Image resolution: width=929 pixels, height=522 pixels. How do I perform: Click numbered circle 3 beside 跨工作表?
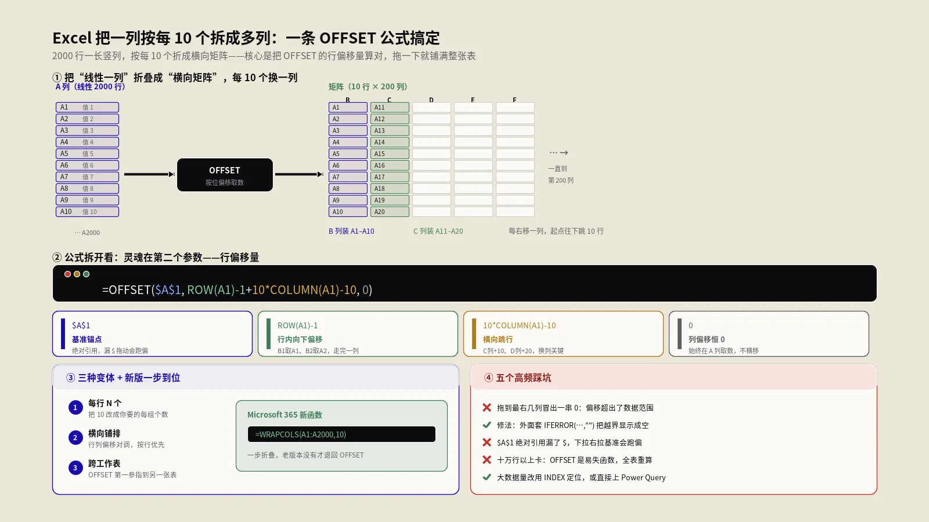click(75, 468)
